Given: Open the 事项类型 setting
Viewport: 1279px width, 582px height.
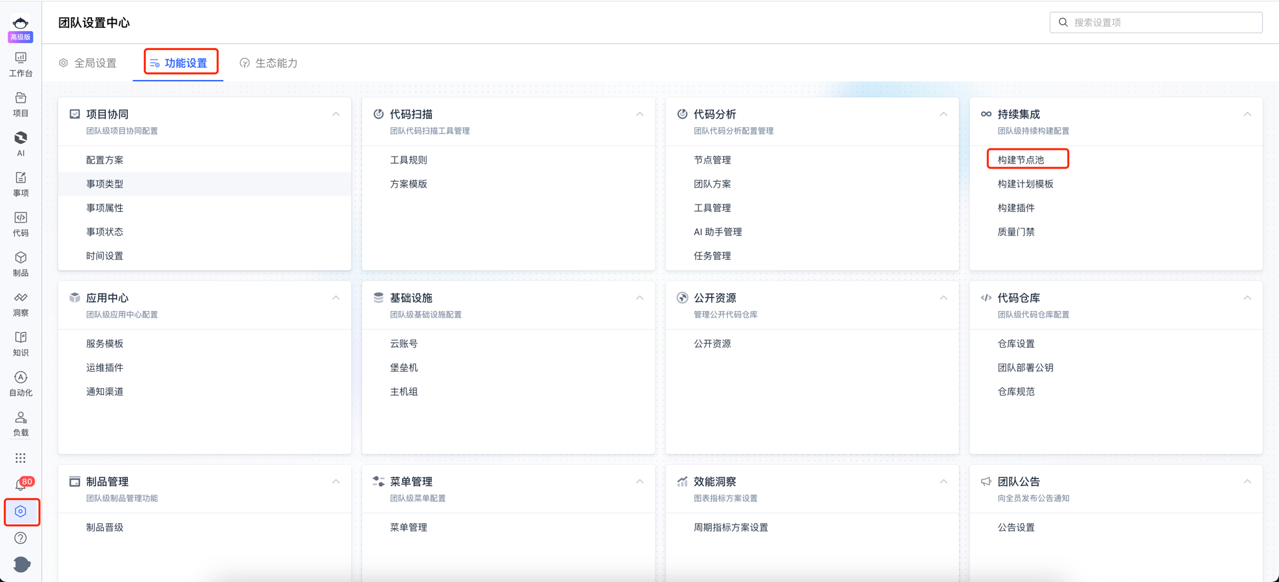Looking at the screenshot, I should click(105, 184).
